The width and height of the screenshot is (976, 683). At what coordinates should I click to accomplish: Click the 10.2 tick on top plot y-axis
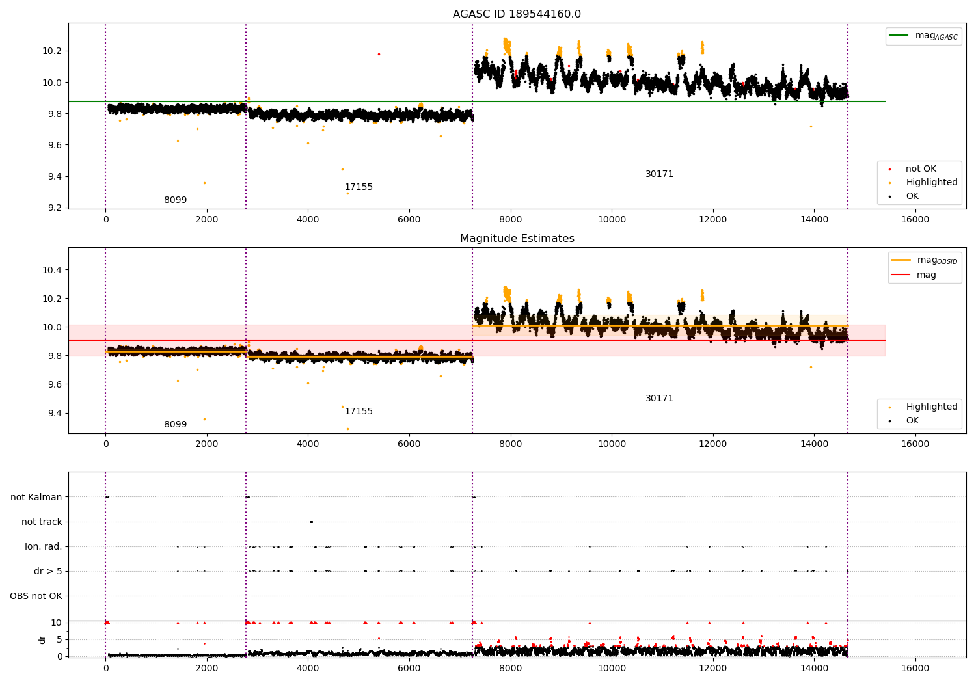click(x=52, y=51)
